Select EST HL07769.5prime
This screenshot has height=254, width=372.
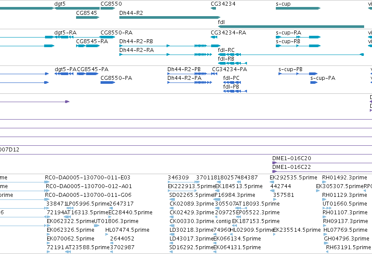(x=345, y=230)
